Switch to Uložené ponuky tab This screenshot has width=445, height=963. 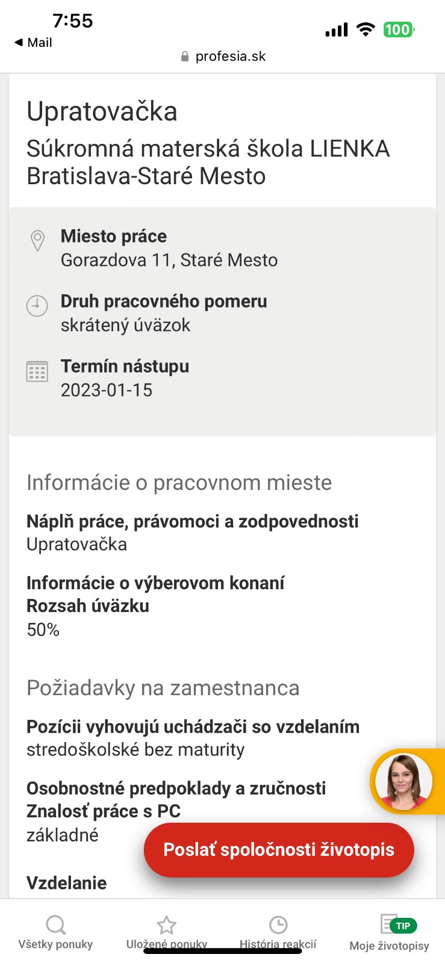(167, 932)
